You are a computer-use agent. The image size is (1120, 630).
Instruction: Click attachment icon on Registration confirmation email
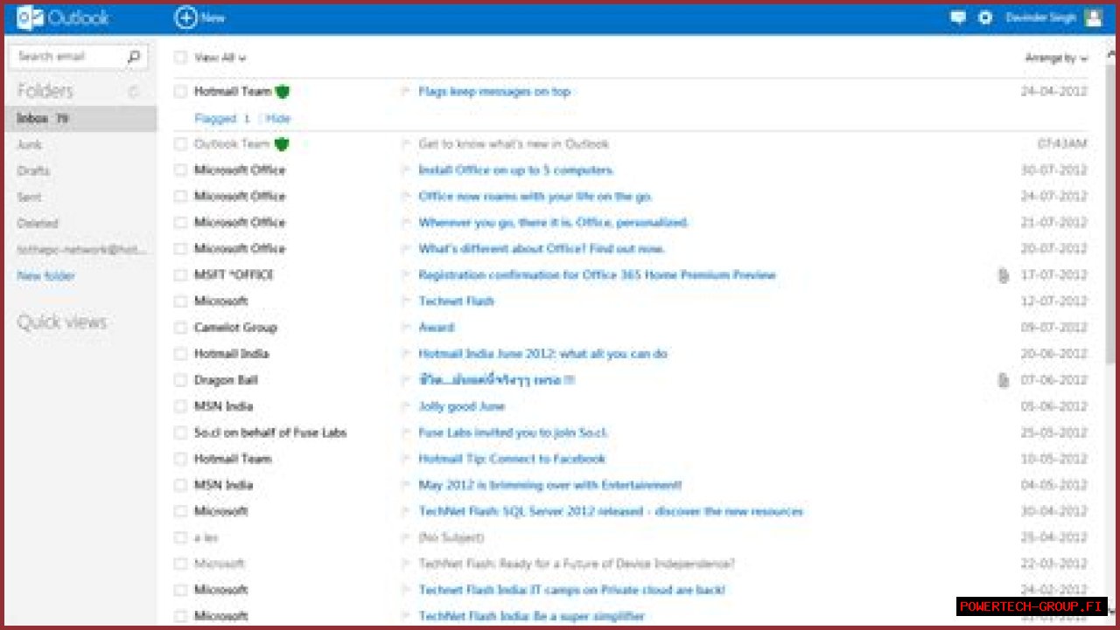coord(1004,275)
